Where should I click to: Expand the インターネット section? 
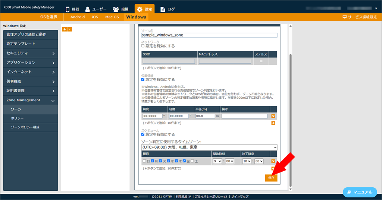click(x=31, y=72)
